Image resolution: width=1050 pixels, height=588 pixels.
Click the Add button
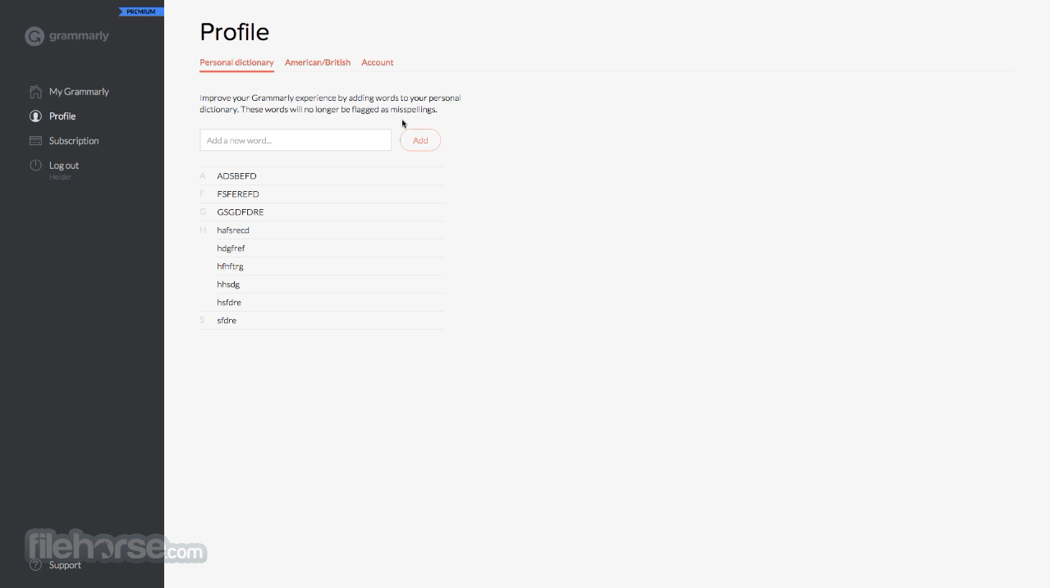click(420, 140)
